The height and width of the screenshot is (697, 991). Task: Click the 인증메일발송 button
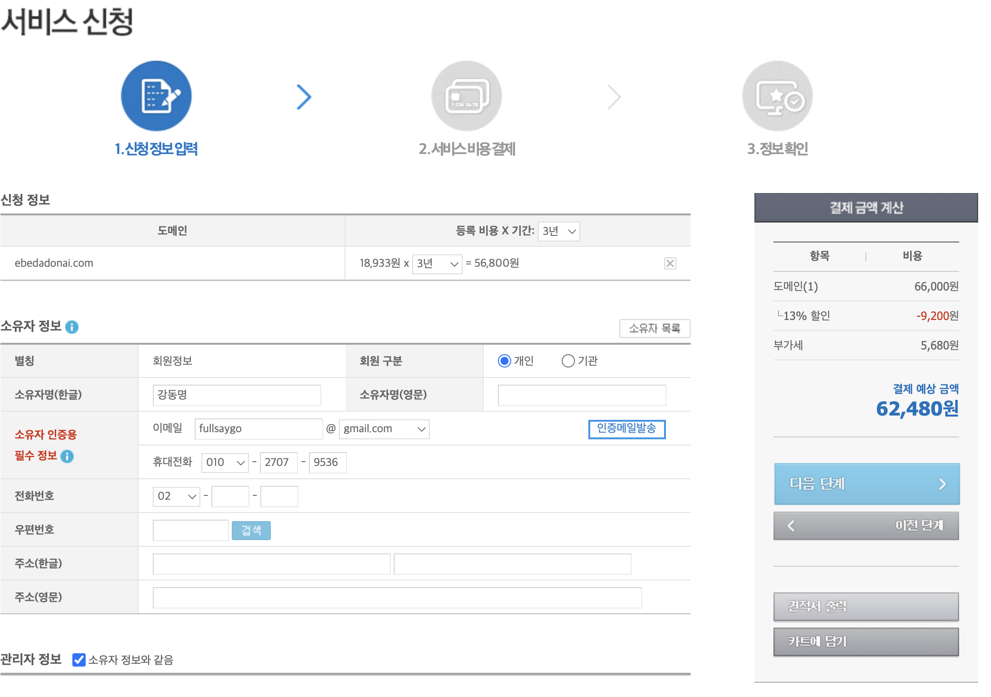[x=627, y=429]
